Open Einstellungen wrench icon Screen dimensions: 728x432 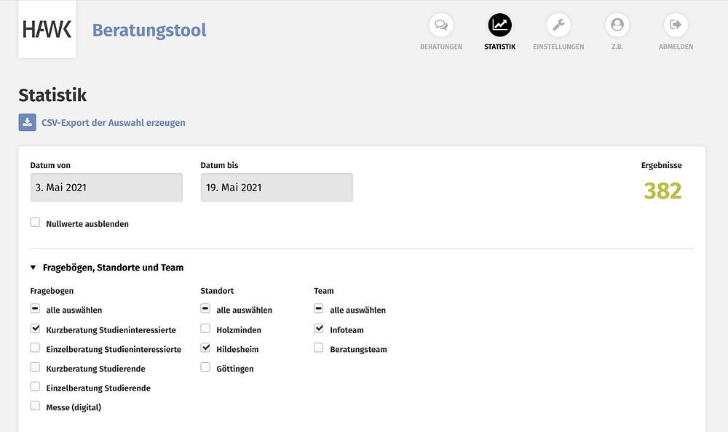558,25
